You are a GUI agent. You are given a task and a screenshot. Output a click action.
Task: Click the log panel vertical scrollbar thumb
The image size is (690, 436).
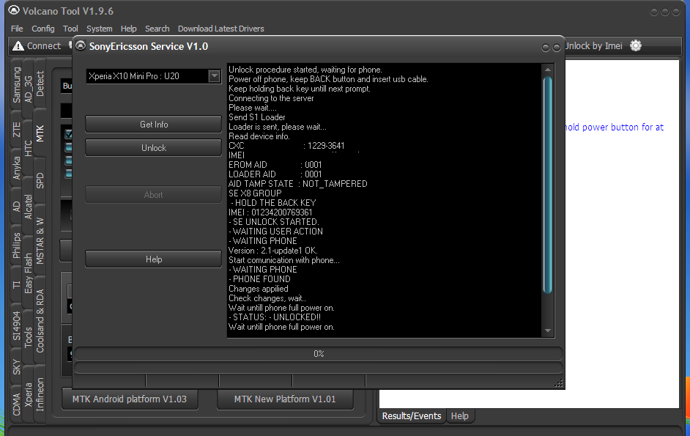(548, 185)
